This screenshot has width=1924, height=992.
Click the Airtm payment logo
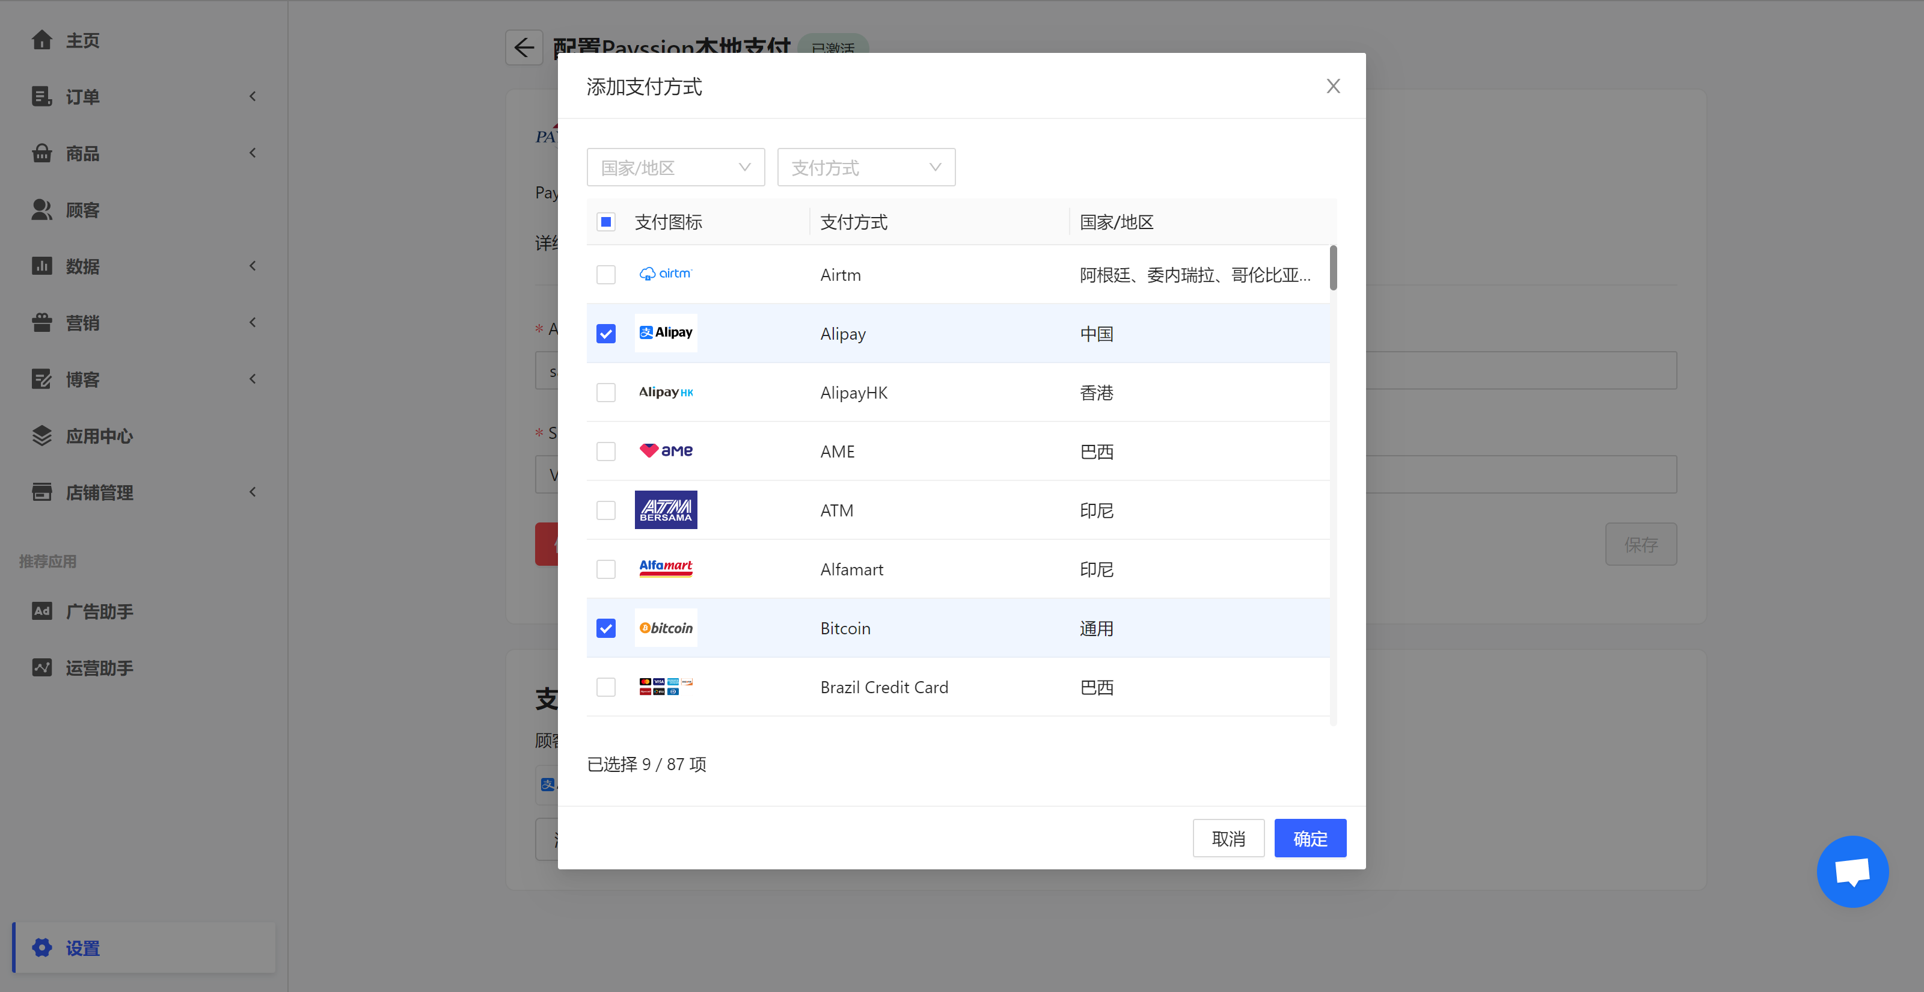coord(666,274)
